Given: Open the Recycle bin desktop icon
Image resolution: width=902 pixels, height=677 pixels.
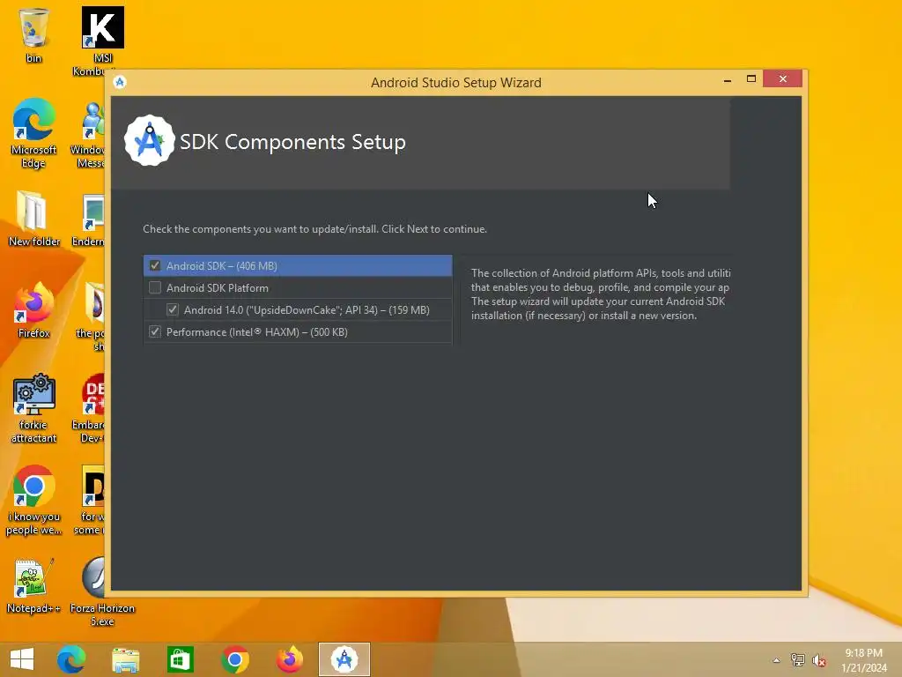Looking at the screenshot, I should (x=34, y=35).
